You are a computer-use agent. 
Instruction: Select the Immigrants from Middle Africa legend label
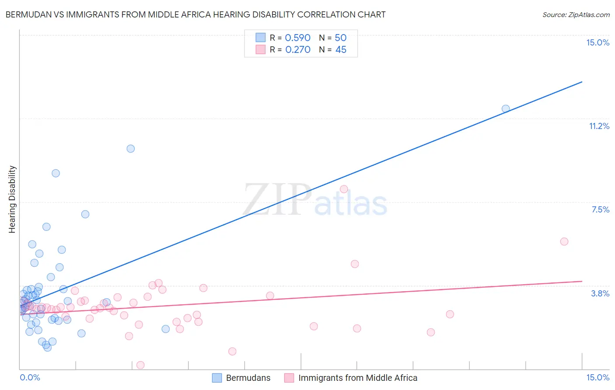tap(358, 378)
